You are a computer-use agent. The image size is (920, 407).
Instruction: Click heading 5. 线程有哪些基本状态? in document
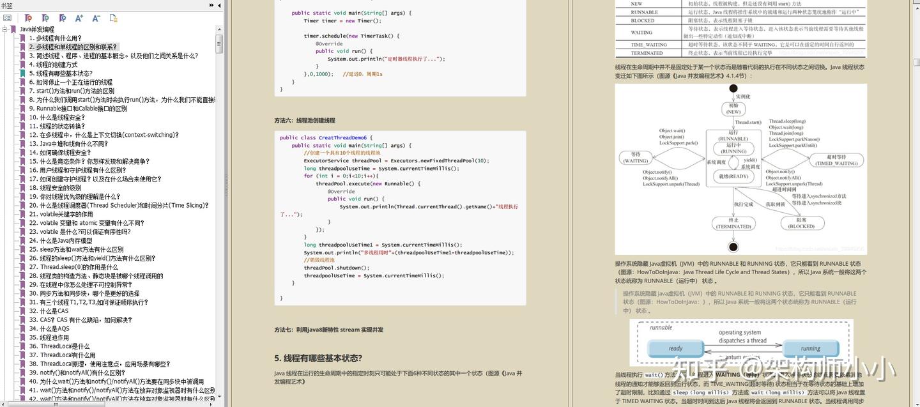pos(318,358)
